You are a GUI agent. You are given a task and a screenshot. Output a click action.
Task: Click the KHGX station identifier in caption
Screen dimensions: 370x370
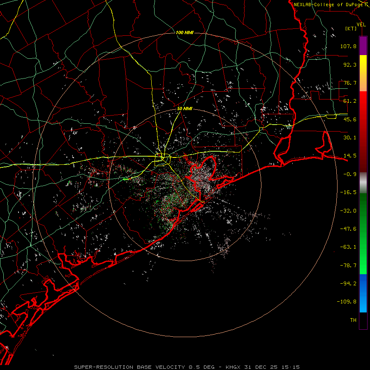[x=234, y=367]
